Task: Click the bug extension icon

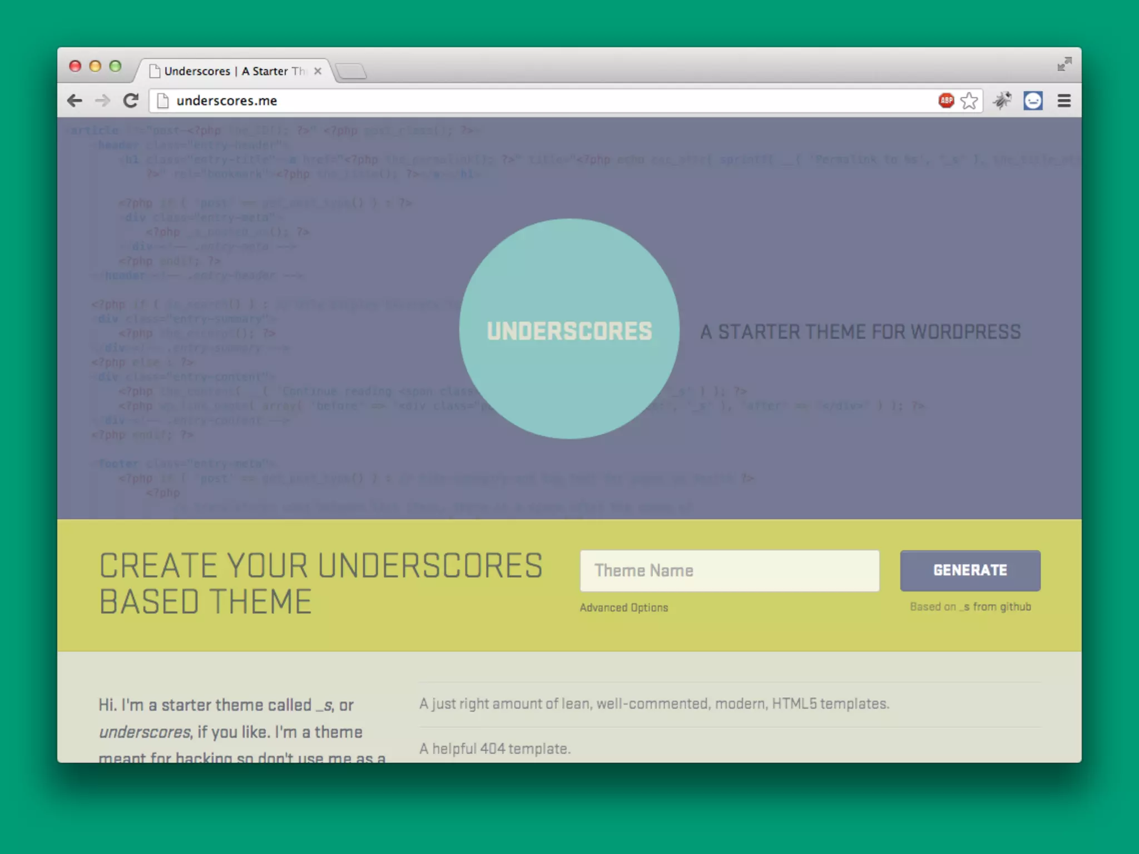Action: coord(1003,101)
